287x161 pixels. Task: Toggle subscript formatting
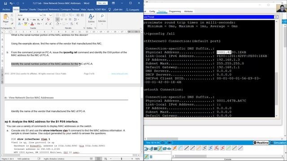click(38, 19)
